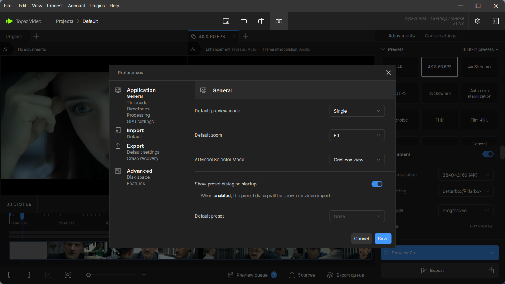Select the single view layout icon

244,21
